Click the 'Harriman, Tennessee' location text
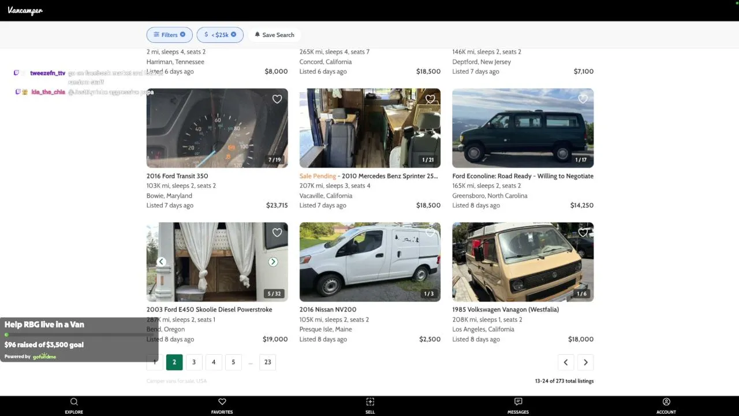This screenshot has height=416, width=739. pos(176,62)
